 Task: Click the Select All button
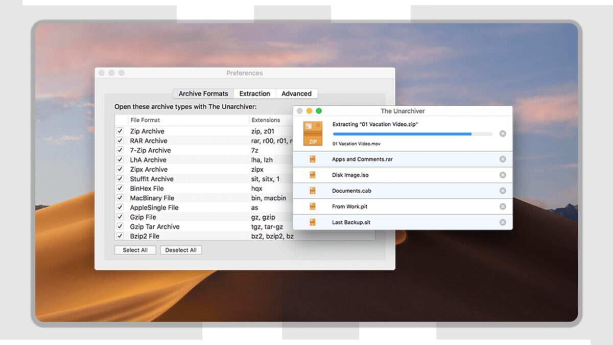coord(135,250)
